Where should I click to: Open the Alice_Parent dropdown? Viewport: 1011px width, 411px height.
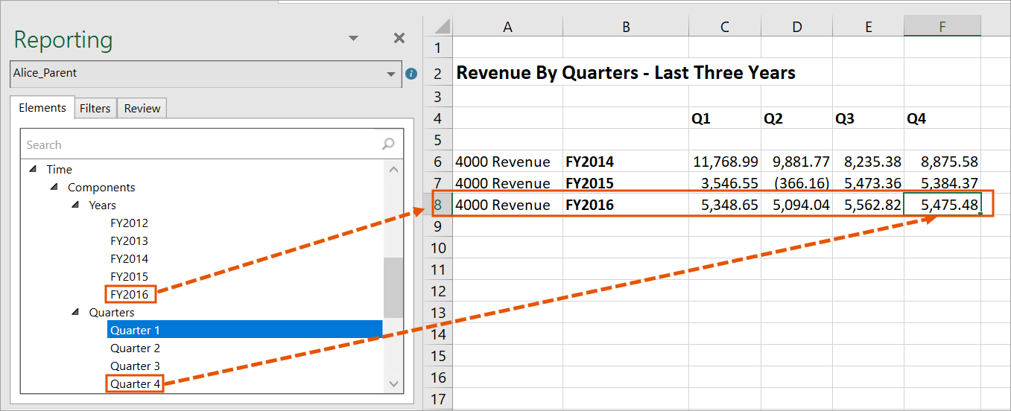(x=391, y=74)
